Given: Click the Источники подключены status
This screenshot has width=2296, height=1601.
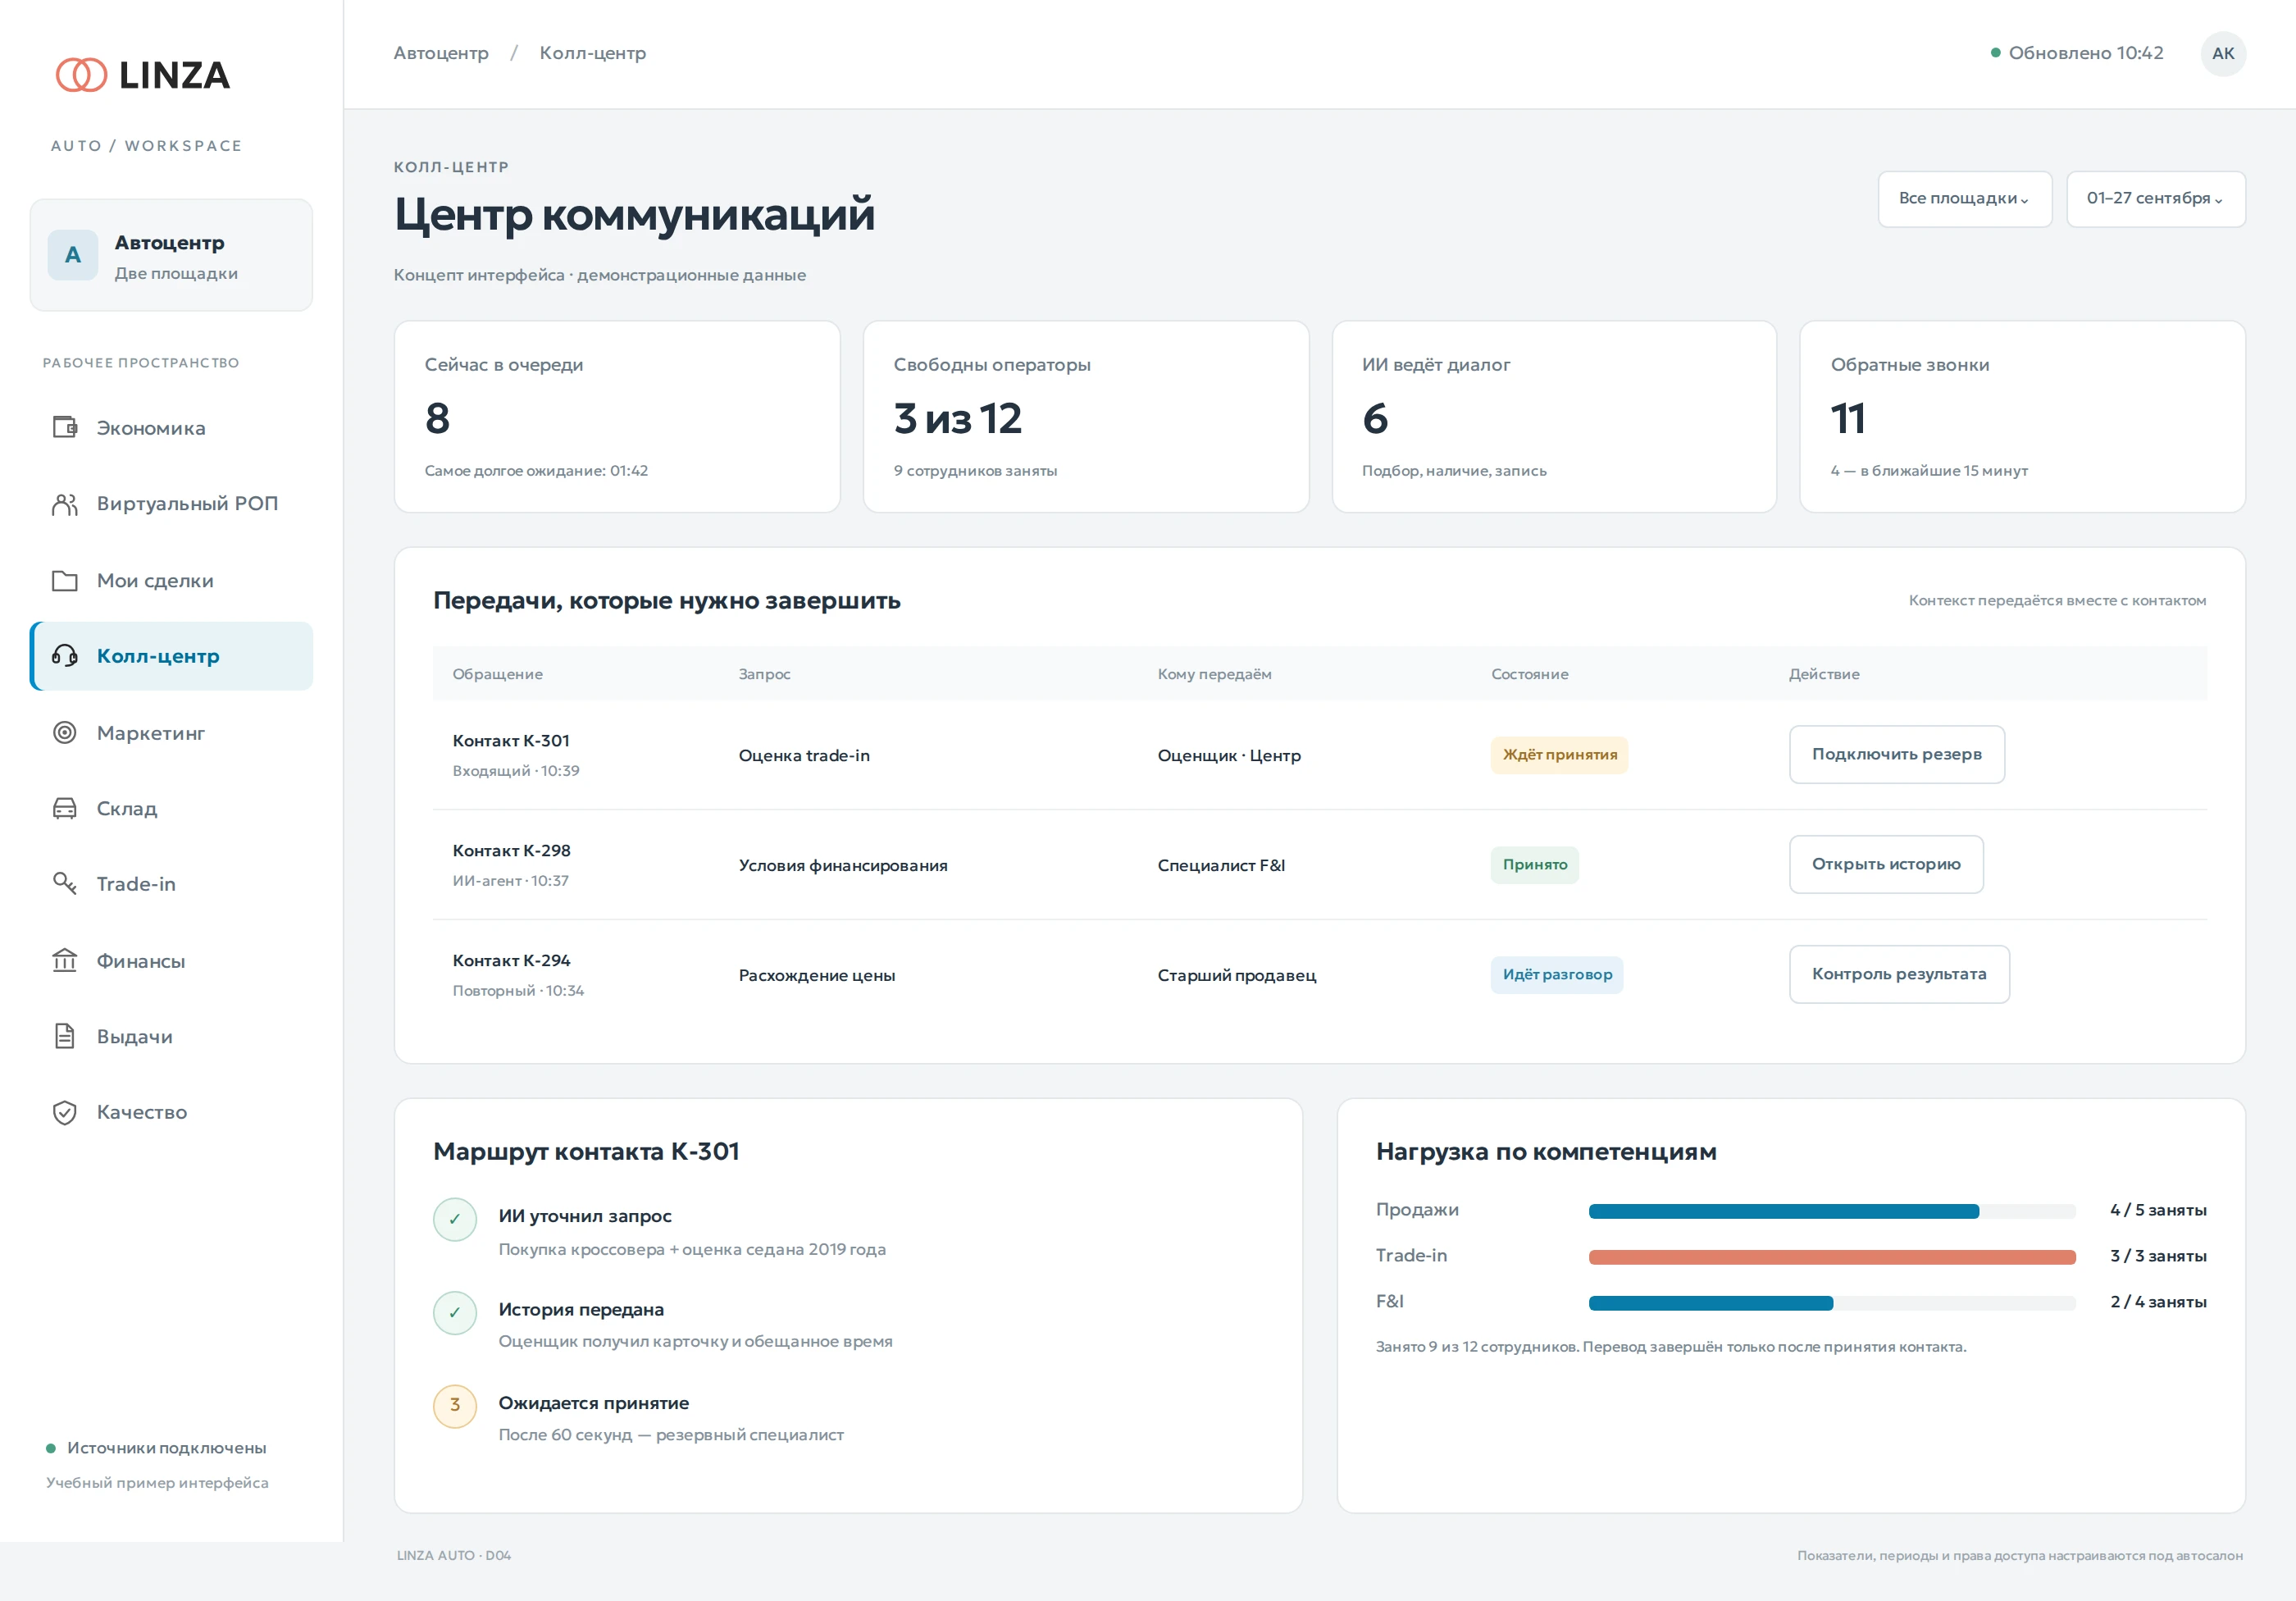Looking at the screenshot, I should (x=157, y=1448).
